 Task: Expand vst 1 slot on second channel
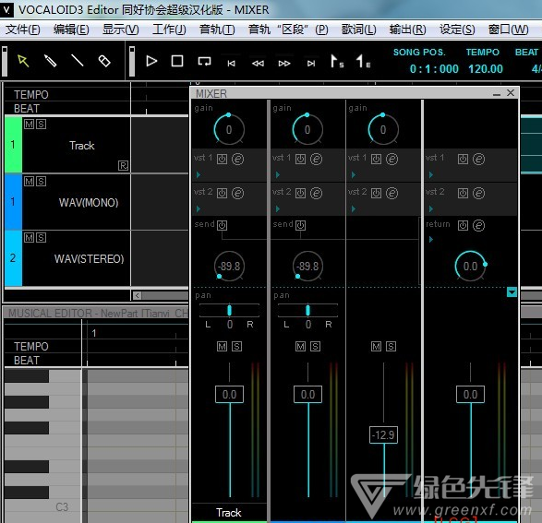(278, 175)
